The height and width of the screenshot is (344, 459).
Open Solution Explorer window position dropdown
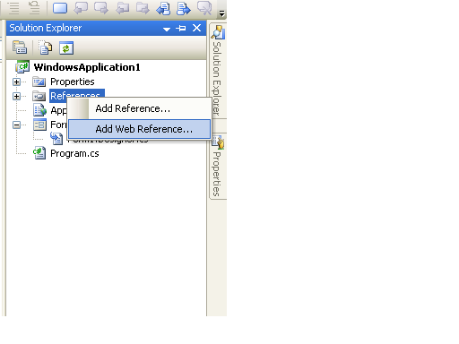point(167,29)
